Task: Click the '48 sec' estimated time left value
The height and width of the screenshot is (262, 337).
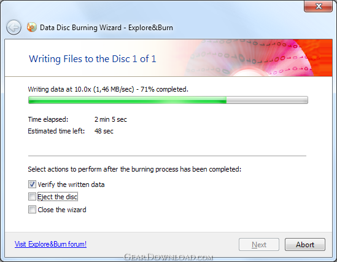Action: click(x=104, y=131)
